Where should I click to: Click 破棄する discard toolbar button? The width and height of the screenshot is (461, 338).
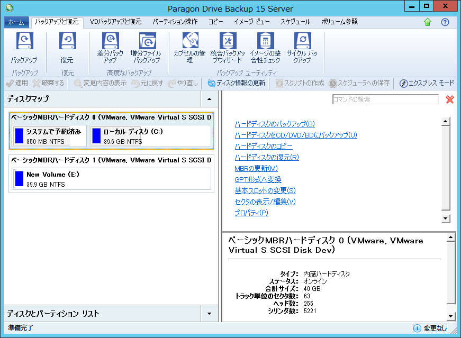(49, 83)
